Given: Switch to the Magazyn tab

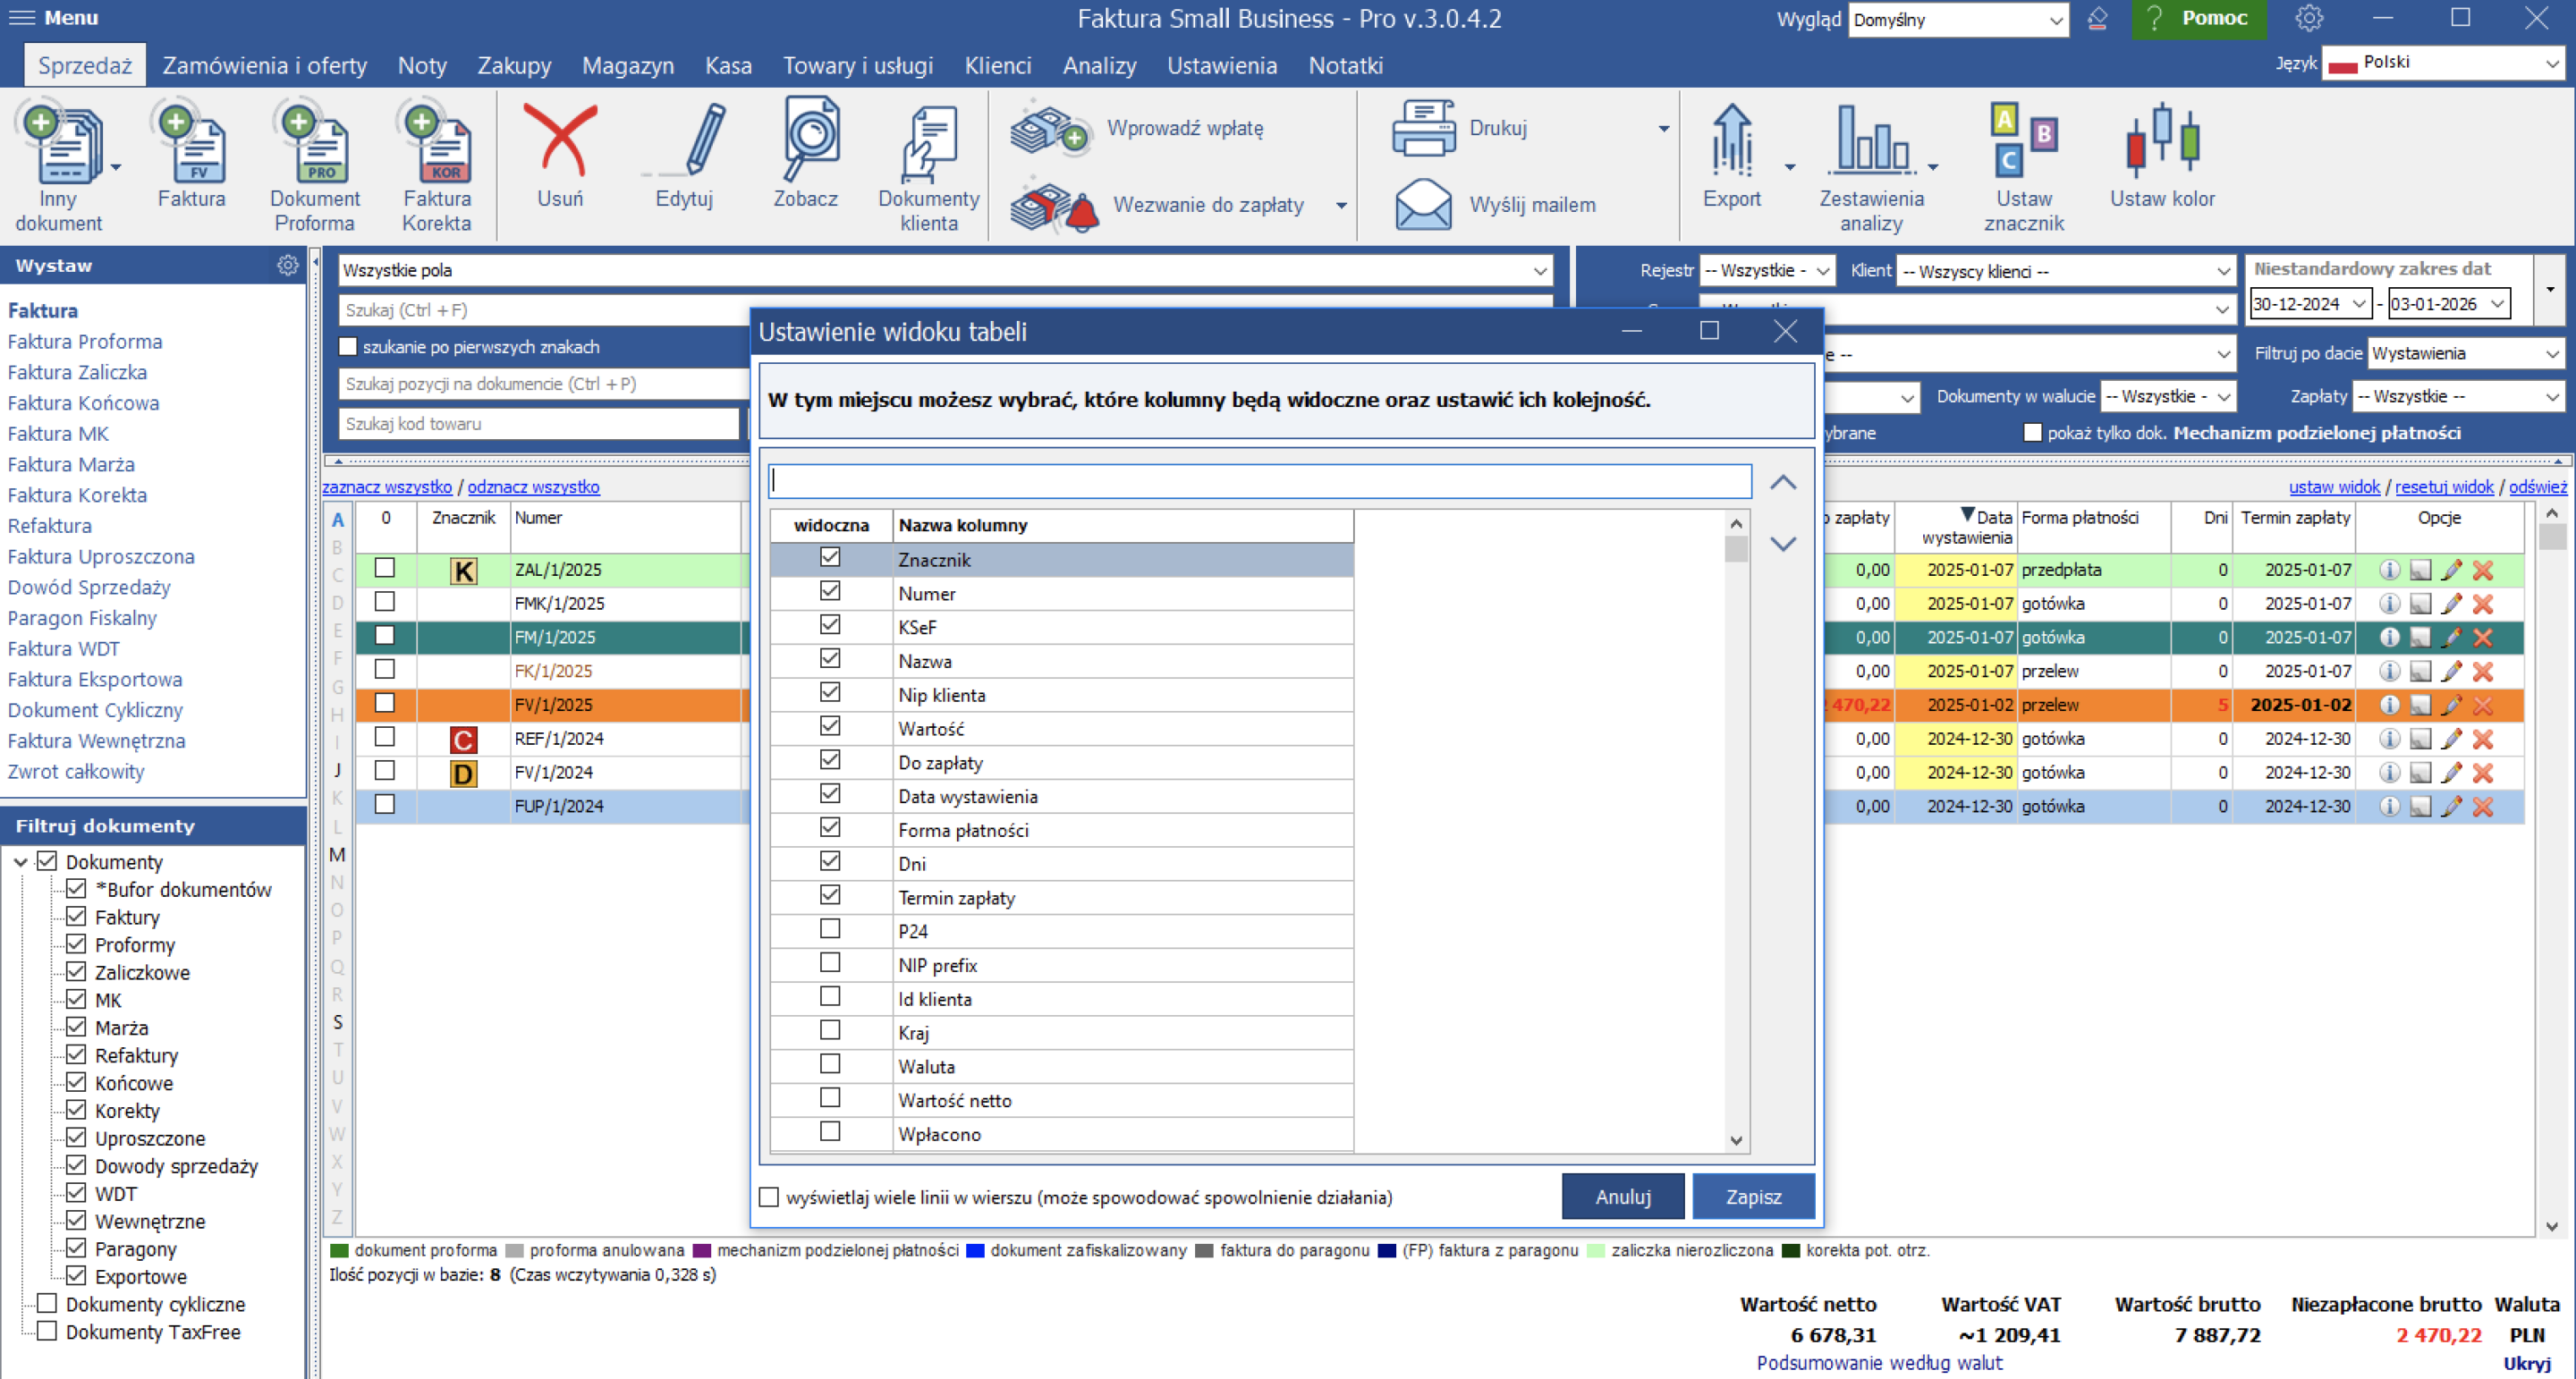Looking at the screenshot, I should tap(628, 66).
